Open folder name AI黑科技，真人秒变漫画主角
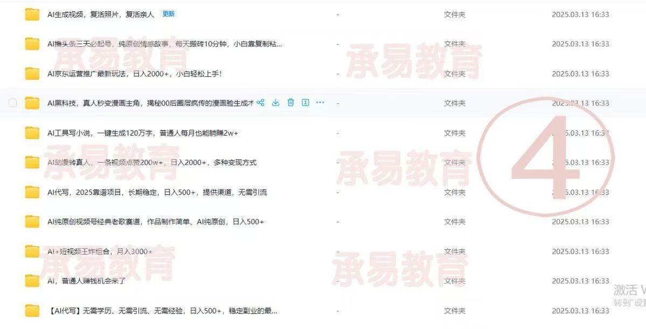Viewport: 646px width, 329px height. click(x=150, y=103)
